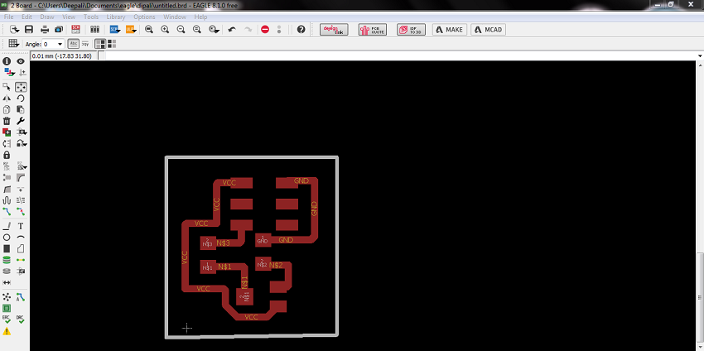Image resolution: width=704 pixels, height=351 pixels.
Task: Click the red Stop command icon
Action: pyautogui.click(x=265, y=30)
